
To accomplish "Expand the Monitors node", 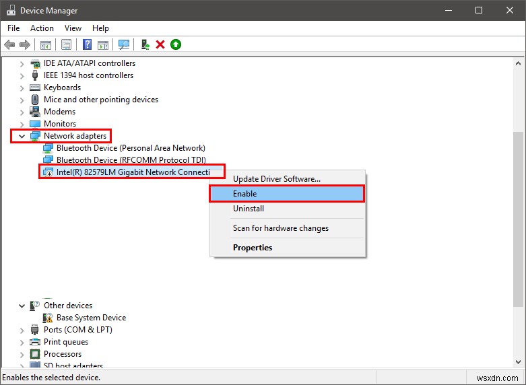I will 22,124.
